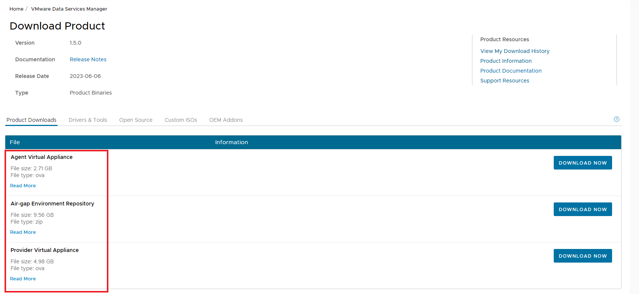Open VMware Data Services Manager breadcrumb
Image resolution: width=639 pixels, height=294 pixels.
click(69, 9)
